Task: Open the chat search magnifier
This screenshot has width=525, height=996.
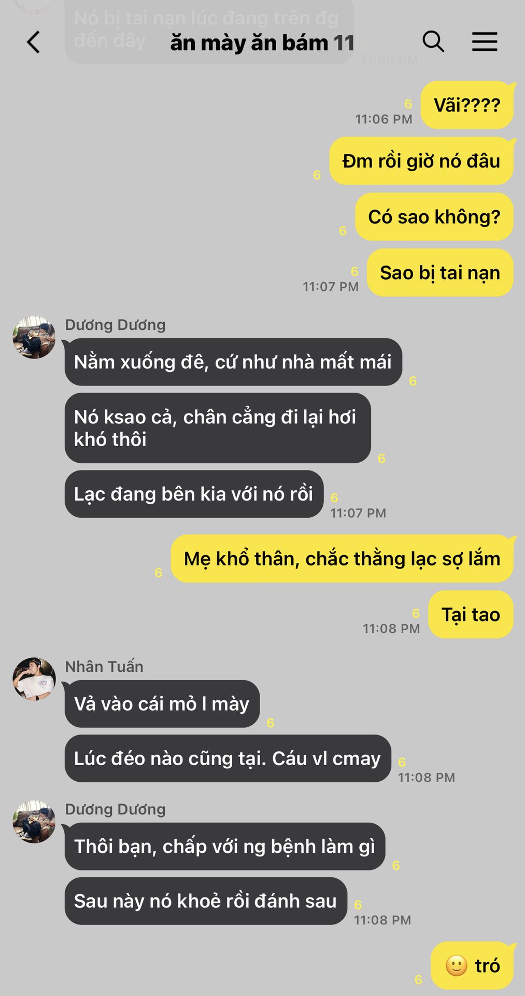Action: click(433, 41)
